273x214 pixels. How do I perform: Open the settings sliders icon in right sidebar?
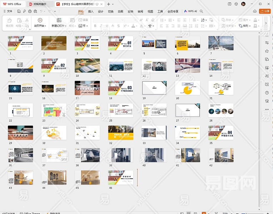(267, 42)
